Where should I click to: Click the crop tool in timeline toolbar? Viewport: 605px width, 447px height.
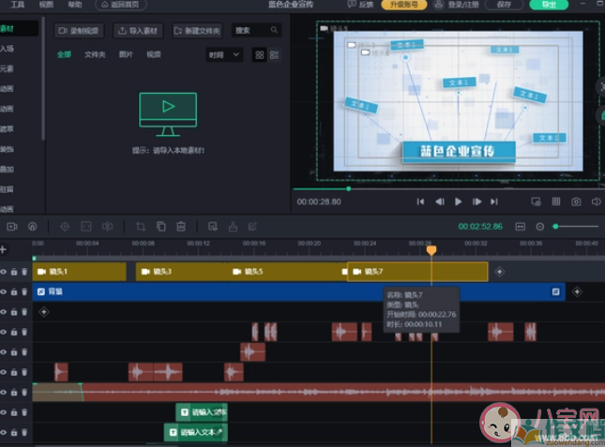point(140,226)
